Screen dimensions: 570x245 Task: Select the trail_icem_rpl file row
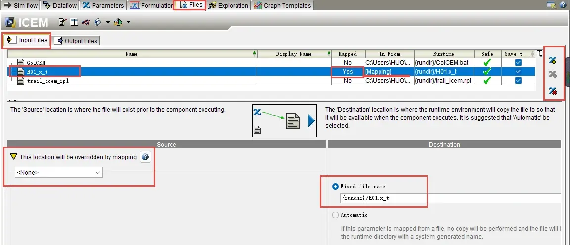point(271,81)
